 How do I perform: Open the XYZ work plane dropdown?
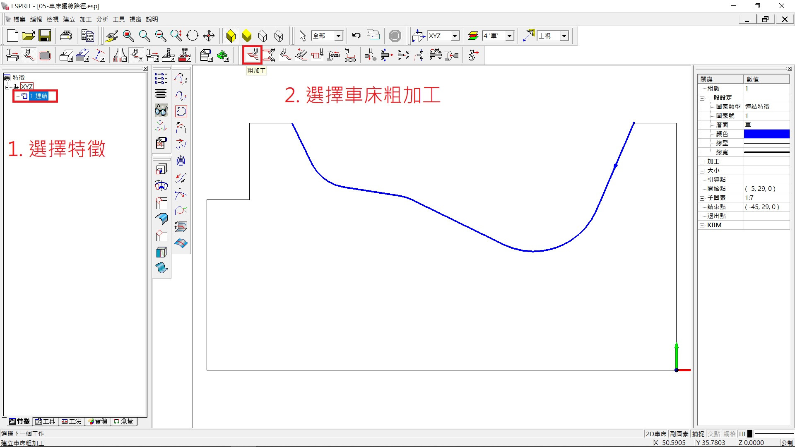pos(455,36)
